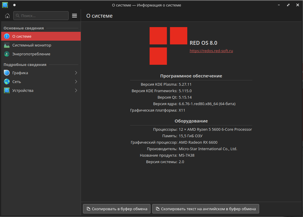303x217 pixels.
Task: Click "Скопировать текст на английском в буфер обмена"
Action: (206, 209)
